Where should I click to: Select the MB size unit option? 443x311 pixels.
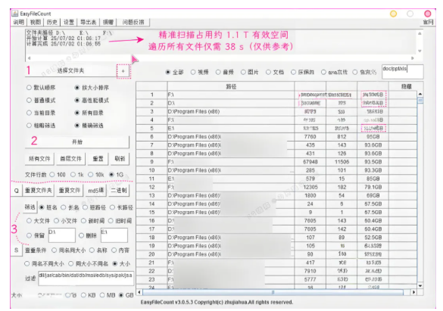click(x=108, y=295)
